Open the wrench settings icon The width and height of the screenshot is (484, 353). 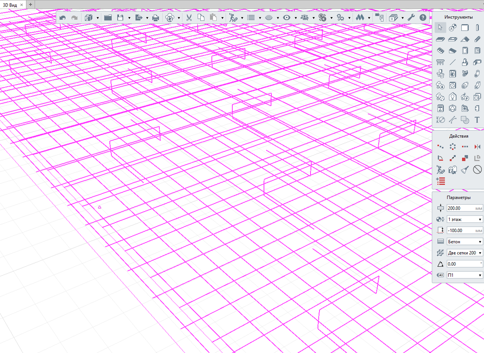(x=411, y=18)
